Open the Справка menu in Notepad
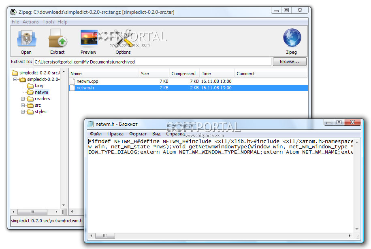Screen dimensions: 371x249 [x=175, y=134]
